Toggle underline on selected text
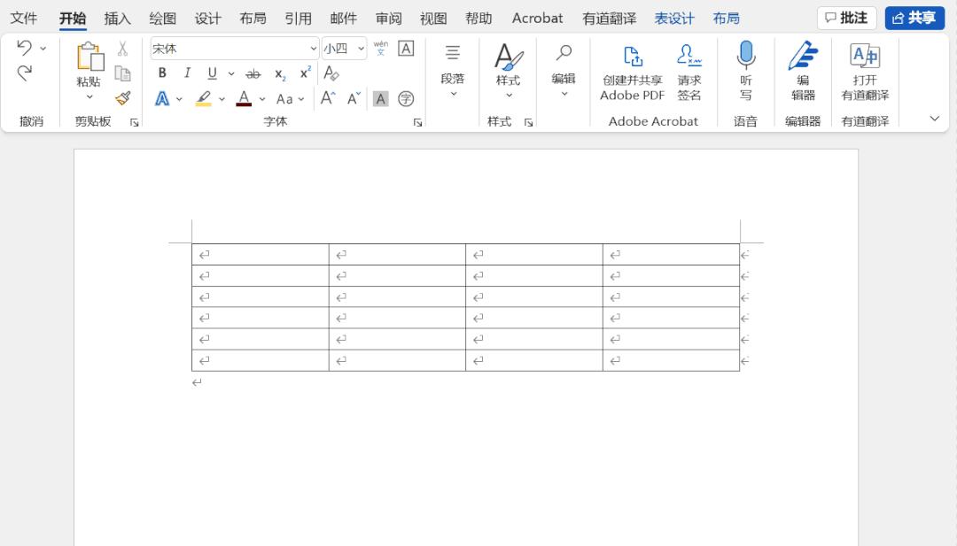This screenshot has width=957, height=546. click(212, 73)
